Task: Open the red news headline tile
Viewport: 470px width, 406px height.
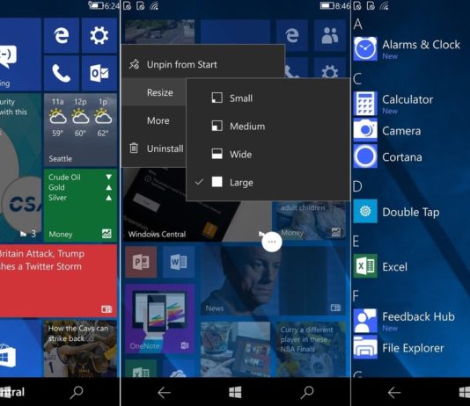Action: coord(58,280)
